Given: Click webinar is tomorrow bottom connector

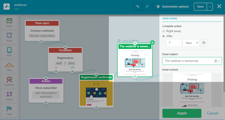Looking at the screenshot, I should coord(135,77).
